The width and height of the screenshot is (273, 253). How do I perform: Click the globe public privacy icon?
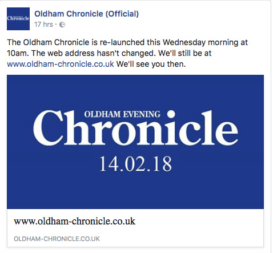(62, 25)
